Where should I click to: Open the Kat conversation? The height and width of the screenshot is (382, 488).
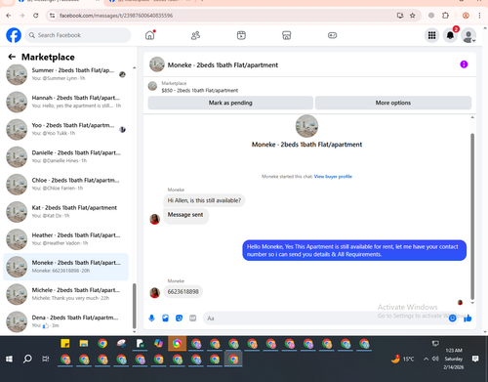(66, 212)
